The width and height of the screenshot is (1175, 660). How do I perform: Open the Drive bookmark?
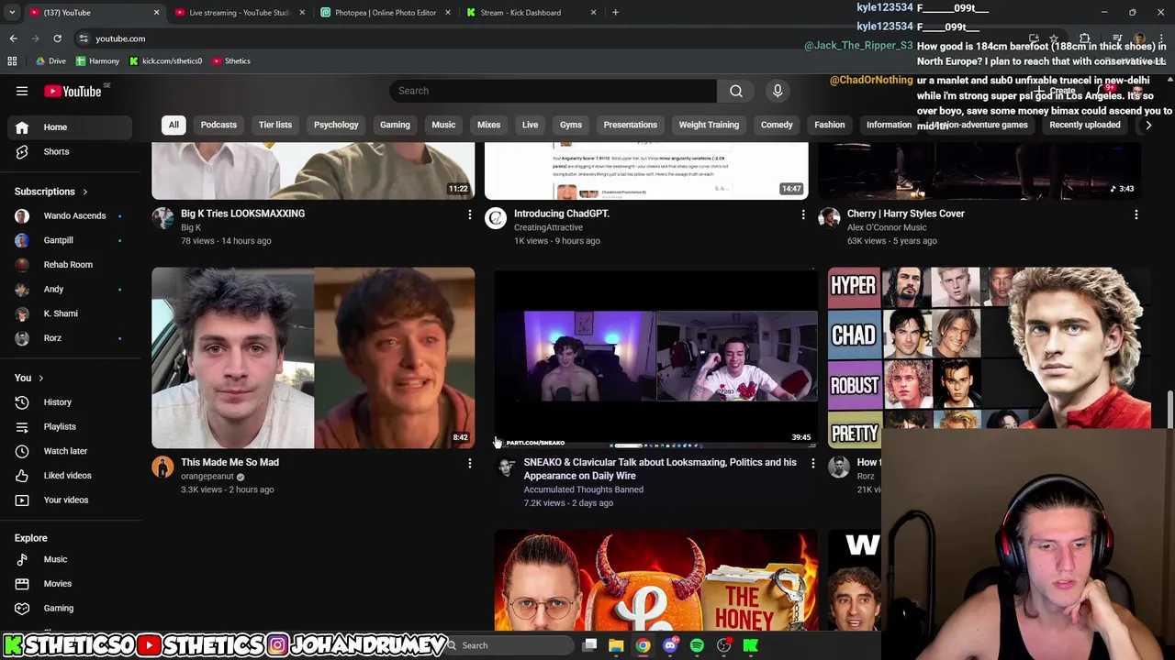(50, 60)
